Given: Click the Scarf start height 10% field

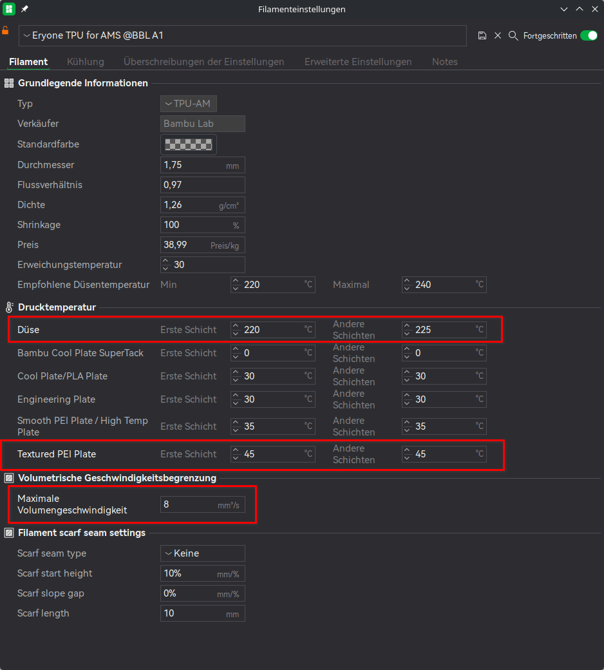Looking at the screenshot, I should [x=202, y=573].
